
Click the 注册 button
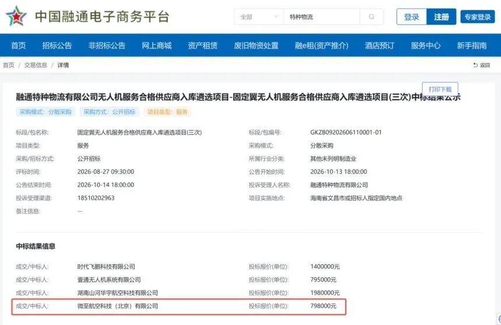click(x=442, y=17)
